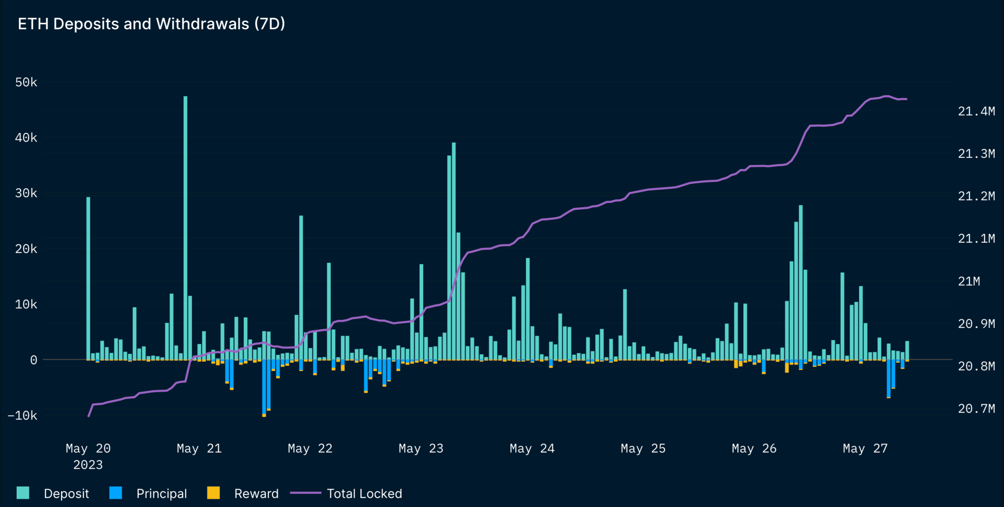This screenshot has height=507, width=1004.
Task: Click the −10k left axis label
Action: click(x=23, y=415)
